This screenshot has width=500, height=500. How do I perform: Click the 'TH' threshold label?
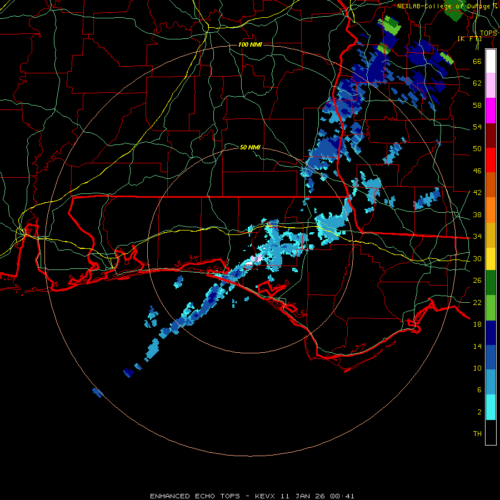coord(477,433)
